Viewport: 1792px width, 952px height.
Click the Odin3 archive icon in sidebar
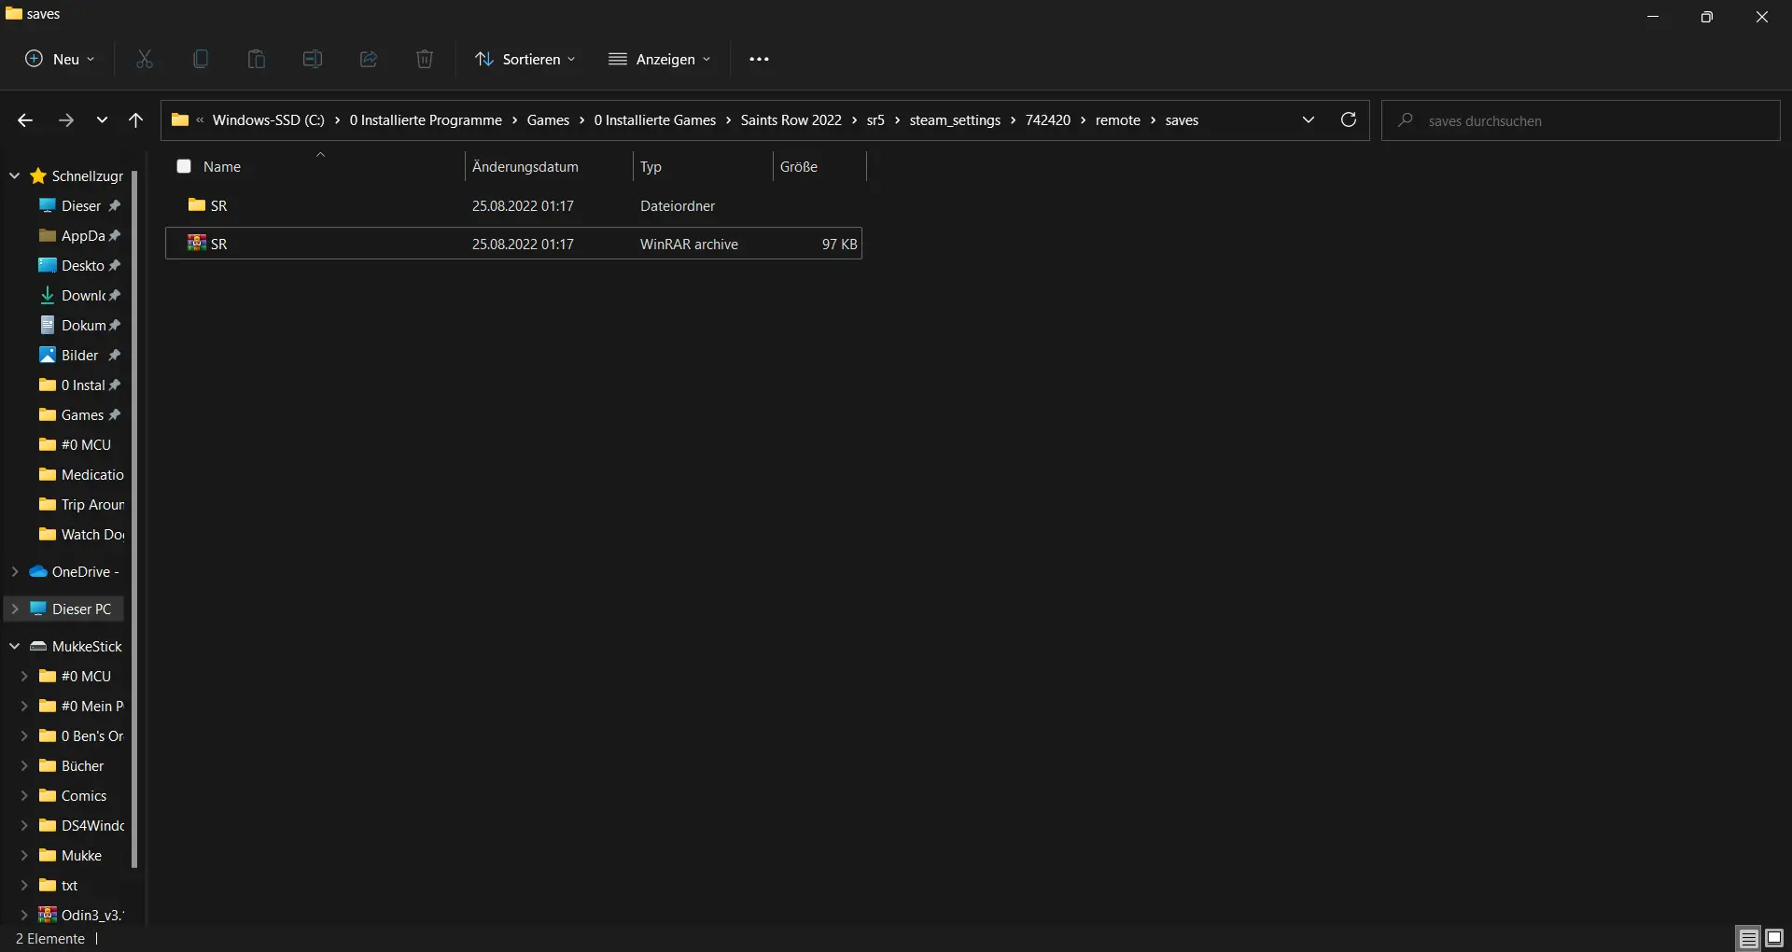[48, 915]
